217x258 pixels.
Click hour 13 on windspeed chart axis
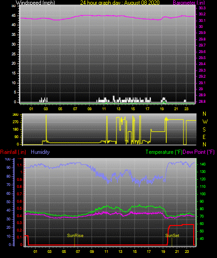tap(118, 109)
